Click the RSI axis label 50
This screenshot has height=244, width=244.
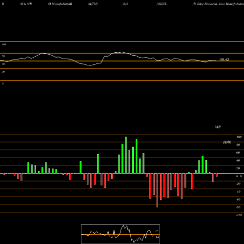click(3, 64)
